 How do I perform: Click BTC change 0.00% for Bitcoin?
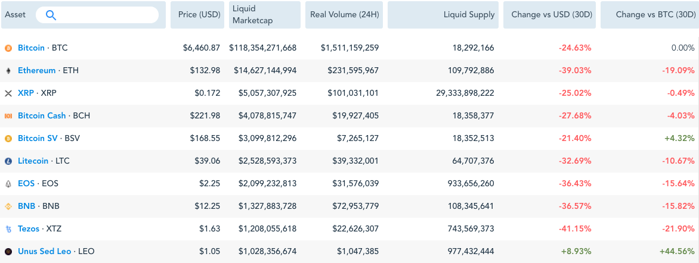point(683,48)
